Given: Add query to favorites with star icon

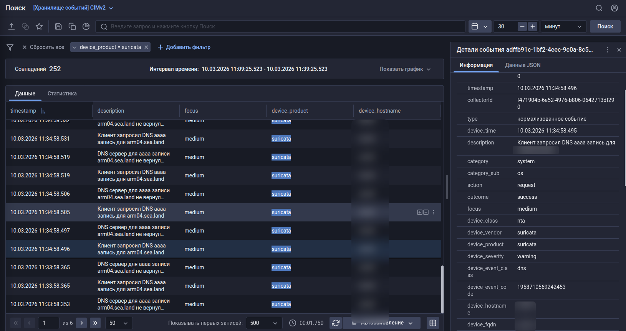Looking at the screenshot, I should (39, 26).
